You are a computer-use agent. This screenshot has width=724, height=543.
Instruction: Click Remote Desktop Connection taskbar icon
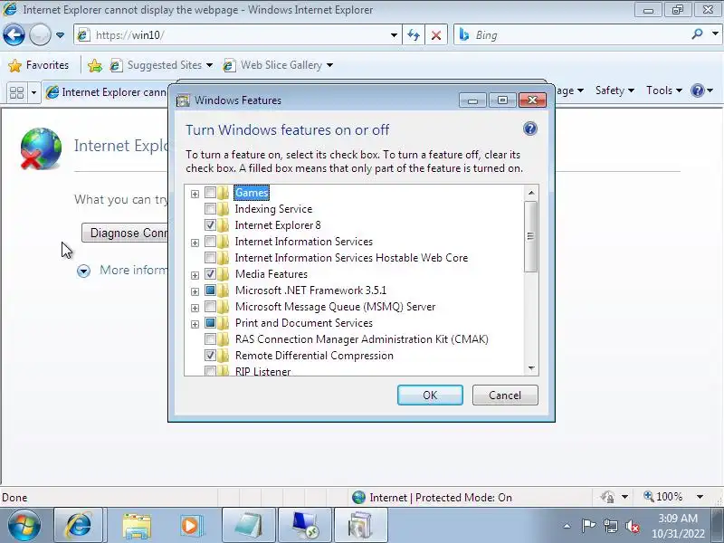(x=305, y=526)
